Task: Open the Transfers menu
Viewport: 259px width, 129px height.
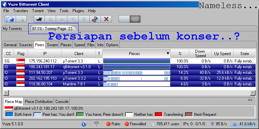Action: click(20, 11)
